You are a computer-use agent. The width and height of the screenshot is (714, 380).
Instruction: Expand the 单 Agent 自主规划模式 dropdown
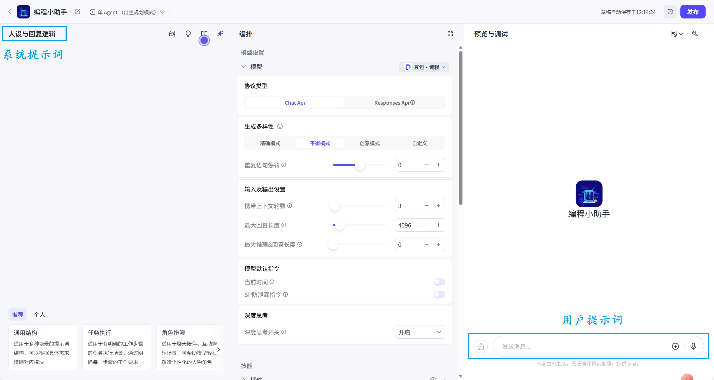(x=127, y=12)
